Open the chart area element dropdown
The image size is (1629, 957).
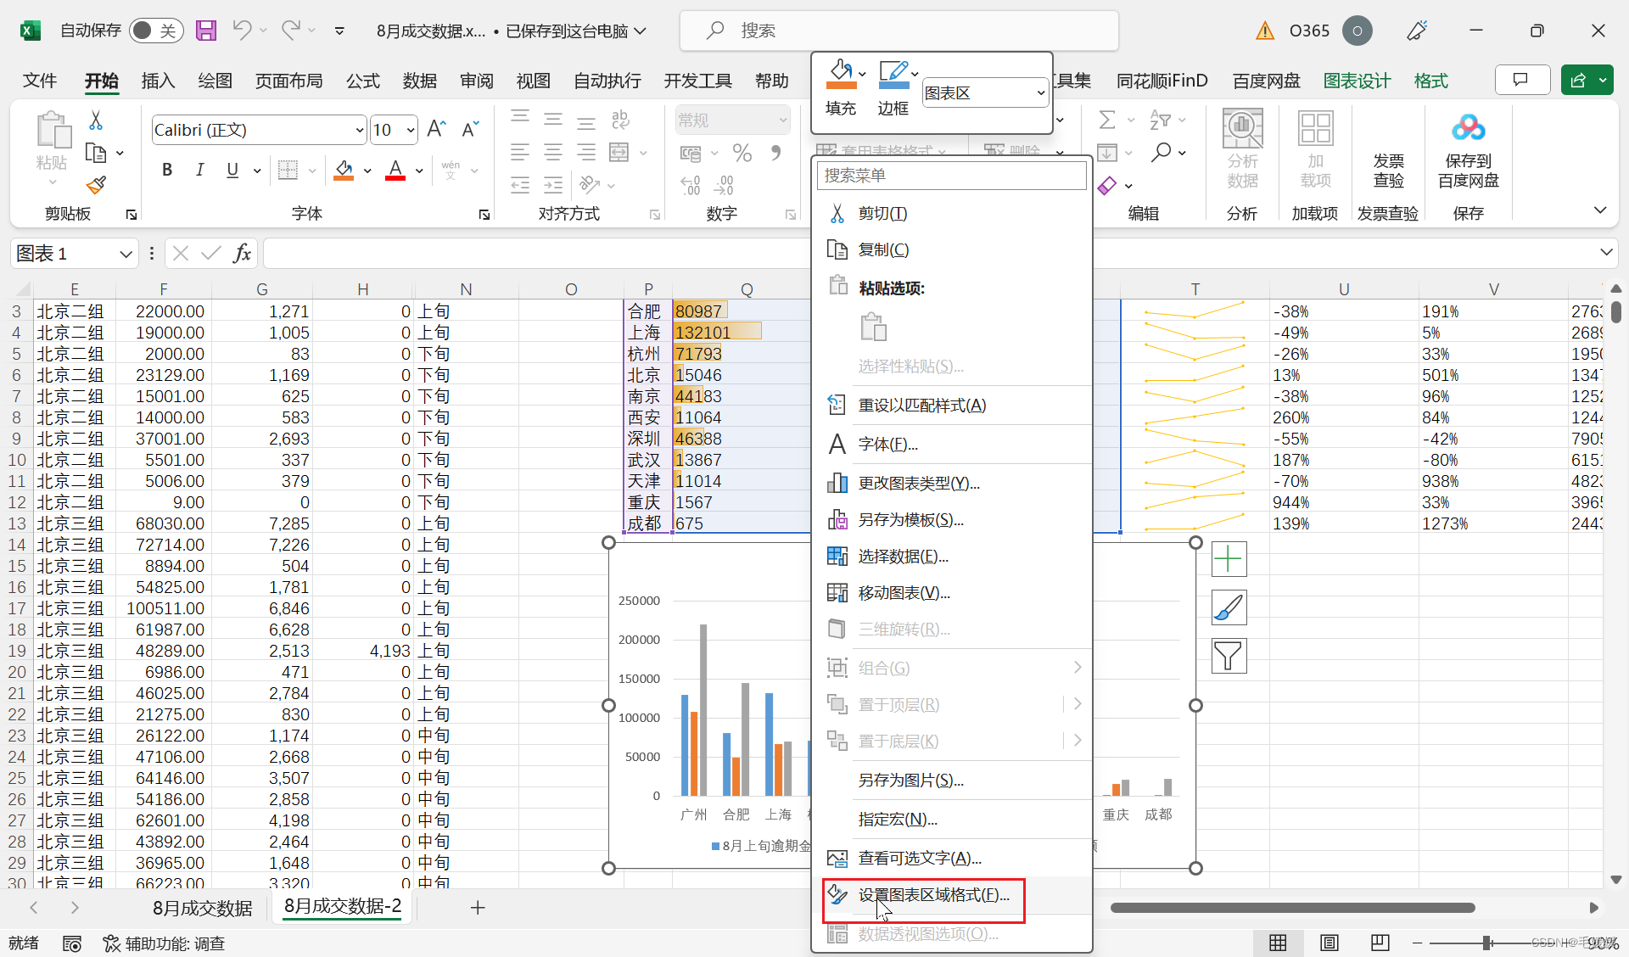pyautogui.click(x=1040, y=92)
